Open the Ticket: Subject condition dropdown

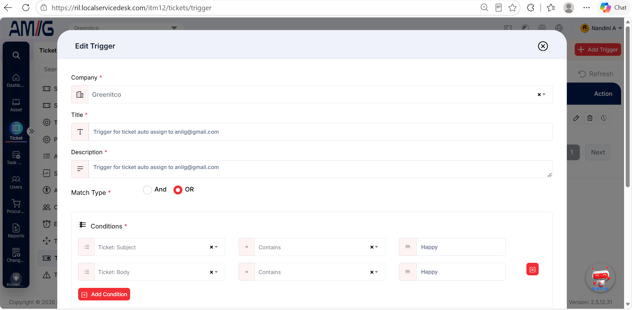click(x=152, y=247)
